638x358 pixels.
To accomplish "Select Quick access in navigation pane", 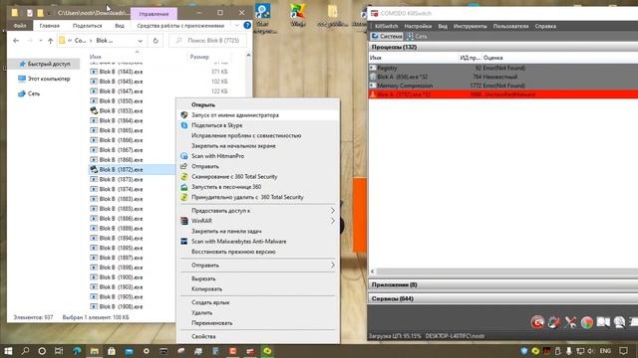I will coord(45,64).
